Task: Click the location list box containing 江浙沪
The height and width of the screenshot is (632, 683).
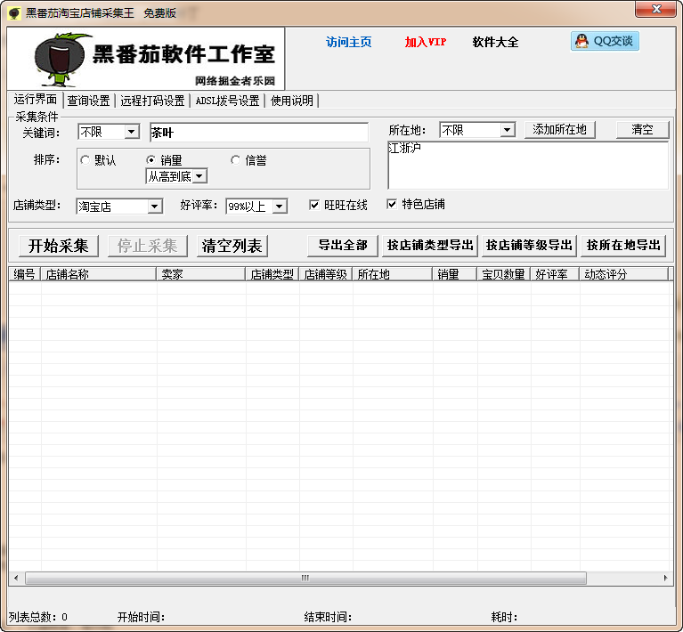Action: coord(528,165)
